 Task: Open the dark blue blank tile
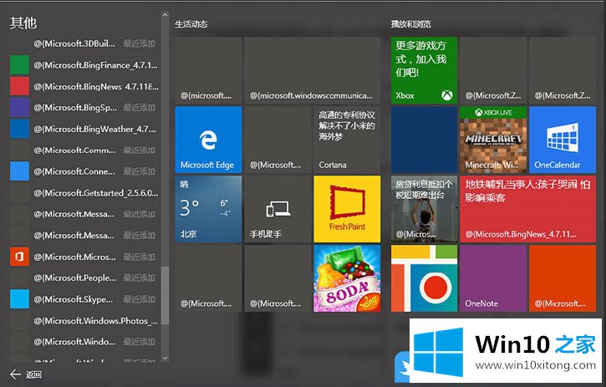click(424, 140)
